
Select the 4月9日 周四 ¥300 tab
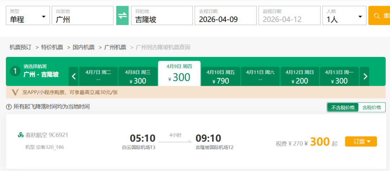click(179, 73)
